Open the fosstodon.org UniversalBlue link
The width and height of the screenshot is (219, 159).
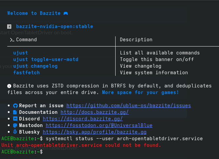[99, 125]
